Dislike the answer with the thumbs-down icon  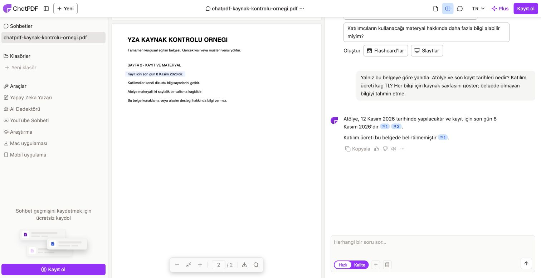(x=385, y=149)
